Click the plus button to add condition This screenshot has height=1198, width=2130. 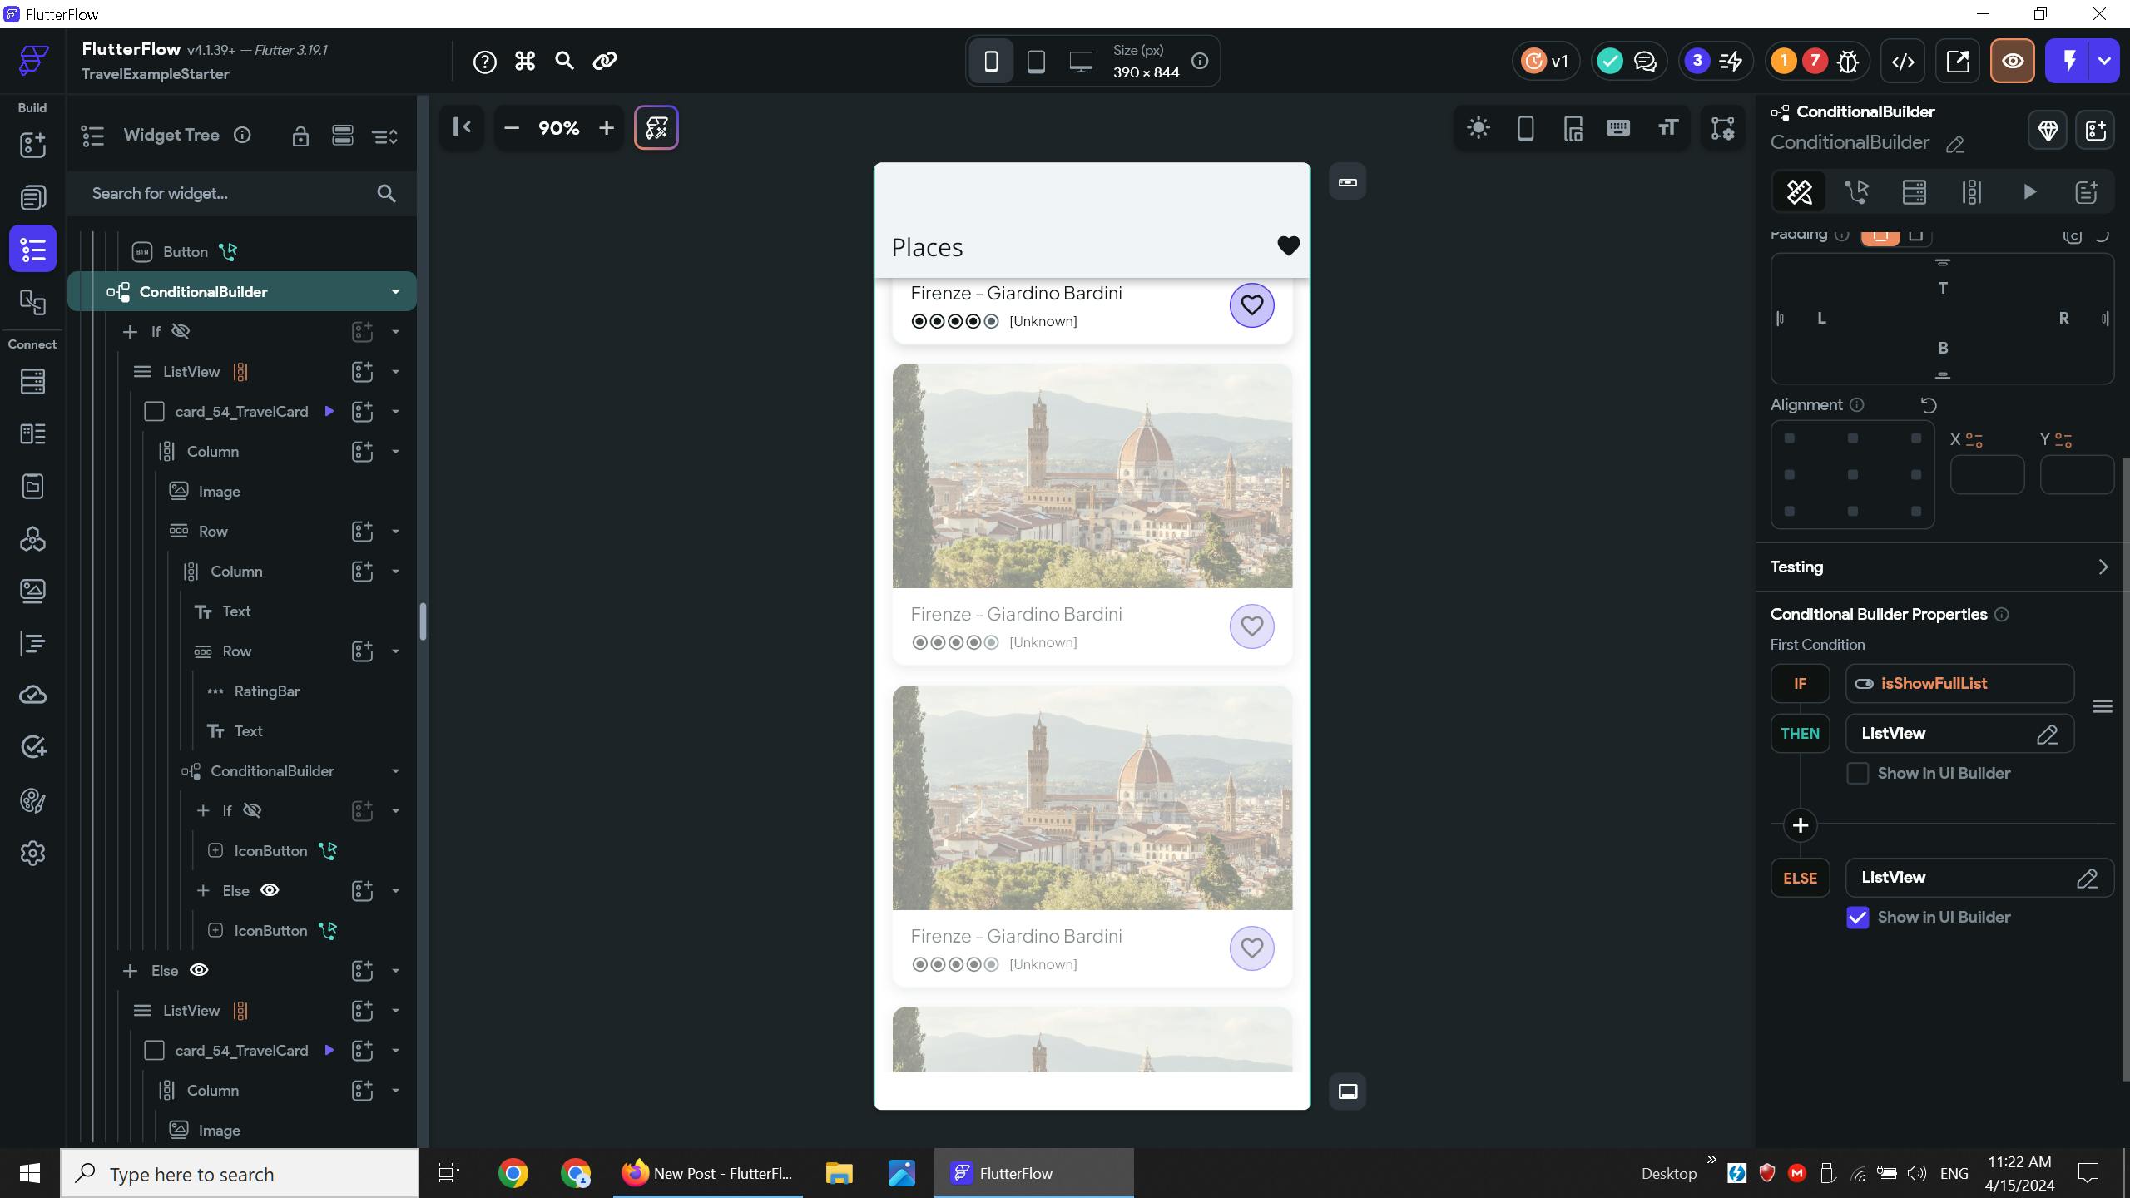click(1800, 825)
